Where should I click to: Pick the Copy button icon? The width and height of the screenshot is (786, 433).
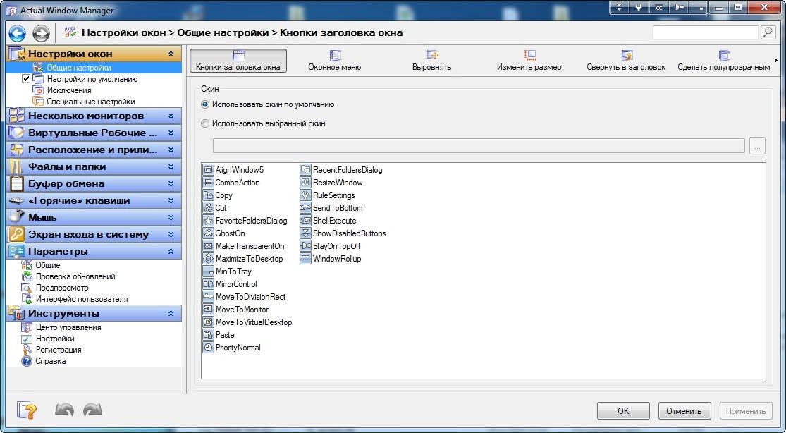tap(208, 195)
